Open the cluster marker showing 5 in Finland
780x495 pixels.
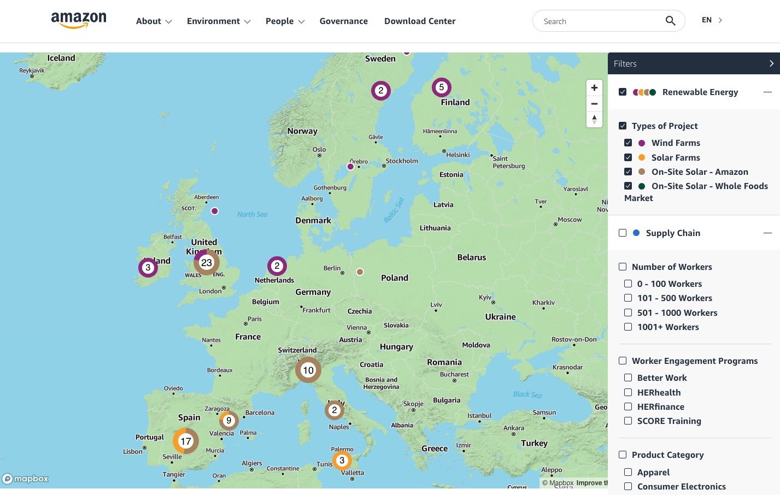click(442, 87)
